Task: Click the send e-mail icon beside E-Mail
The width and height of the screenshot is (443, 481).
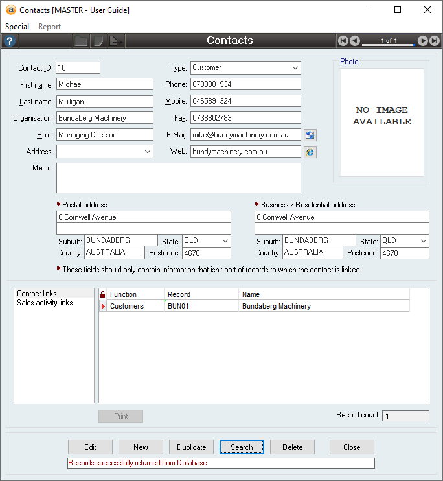Action: [x=310, y=135]
